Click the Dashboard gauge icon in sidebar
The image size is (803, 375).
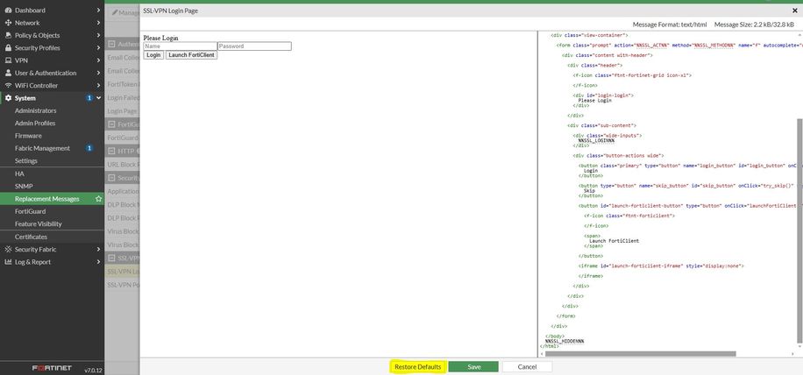[8, 11]
